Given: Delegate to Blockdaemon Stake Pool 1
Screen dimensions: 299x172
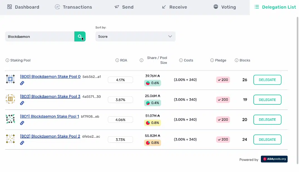Looking at the screenshot, I should coord(267,120).
